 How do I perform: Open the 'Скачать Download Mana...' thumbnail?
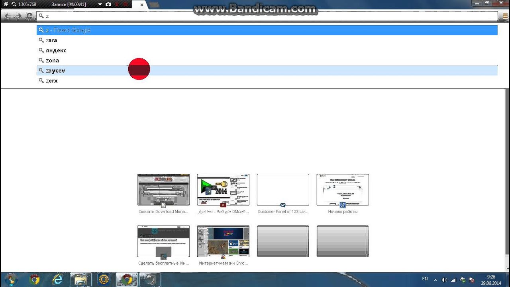[x=163, y=190]
